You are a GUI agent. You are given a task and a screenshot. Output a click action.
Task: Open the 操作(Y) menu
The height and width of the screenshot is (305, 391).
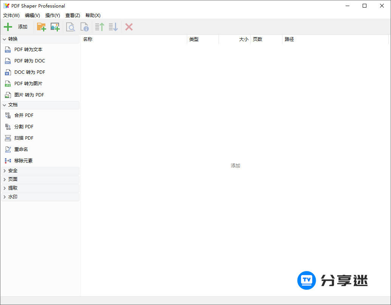pos(52,15)
